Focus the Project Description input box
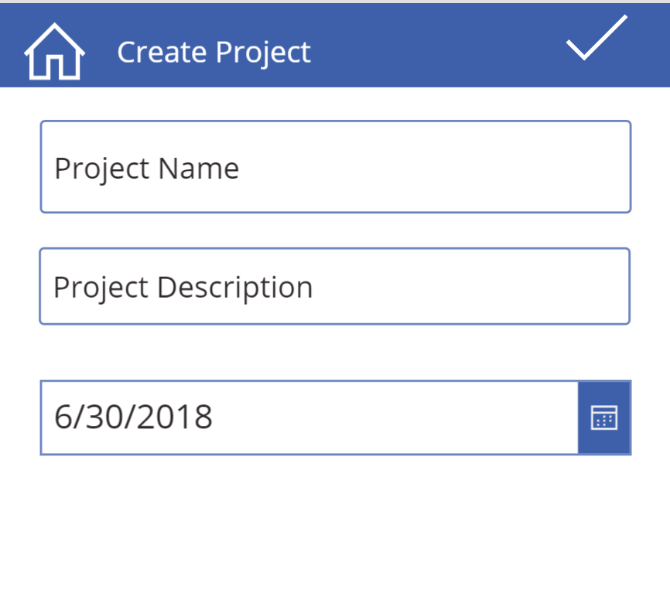The image size is (670, 607). (334, 286)
